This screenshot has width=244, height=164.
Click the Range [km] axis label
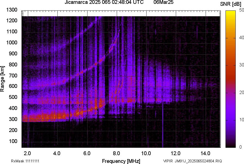[2, 79]
